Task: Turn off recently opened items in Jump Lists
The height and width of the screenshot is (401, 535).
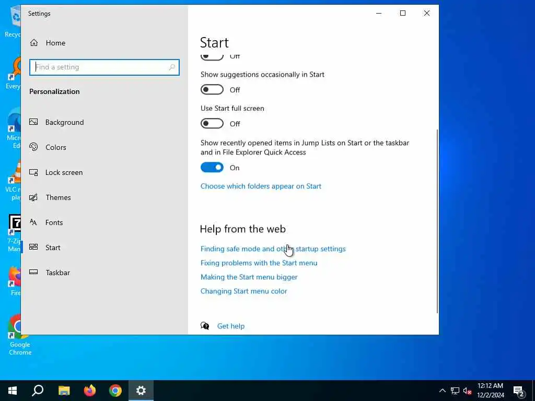Action: (212, 168)
